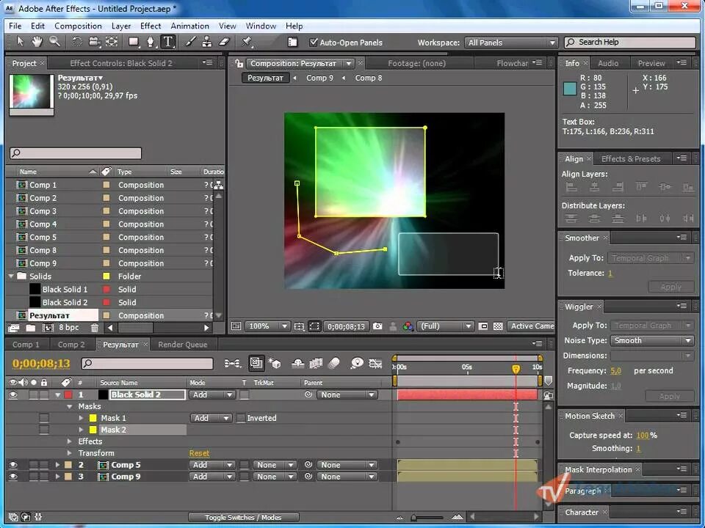Image resolution: width=705 pixels, height=528 pixels.
Task: Click the snapshot camera icon in viewer
Action: tap(377, 326)
